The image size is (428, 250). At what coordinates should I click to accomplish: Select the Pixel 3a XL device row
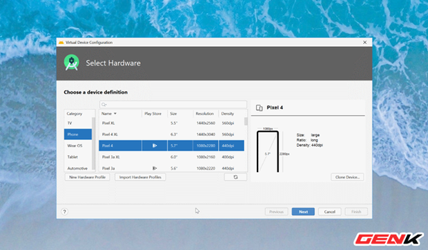[x=172, y=157]
